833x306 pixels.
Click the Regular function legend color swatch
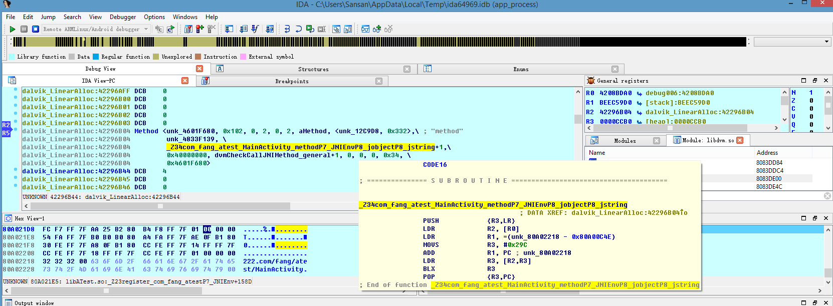point(96,57)
